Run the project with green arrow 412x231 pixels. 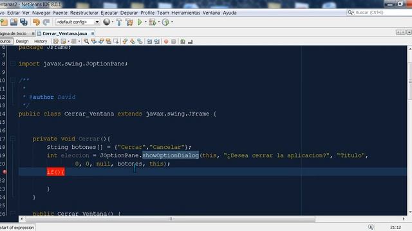[x=140, y=22]
